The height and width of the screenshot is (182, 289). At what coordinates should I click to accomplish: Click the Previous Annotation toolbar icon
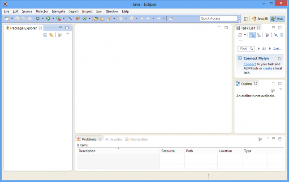click(x=131, y=18)
